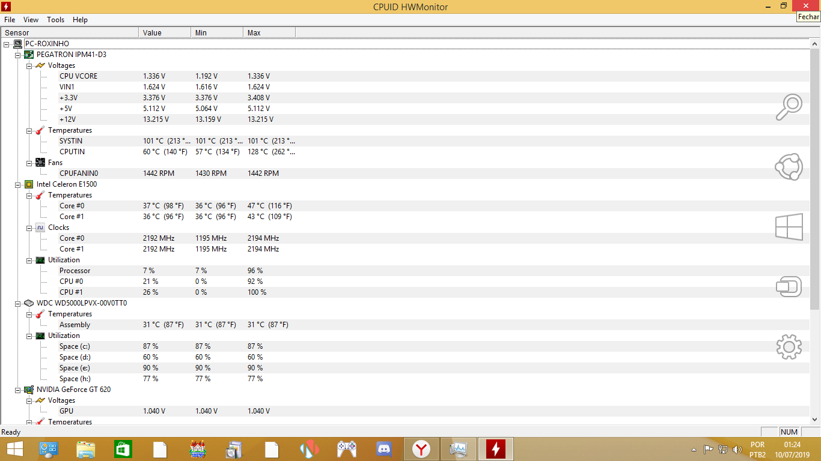Image resolution: width=821 pixels, height=461 pixels.
Task: Click the 1442 RPM current fan value
Action: 159,173
